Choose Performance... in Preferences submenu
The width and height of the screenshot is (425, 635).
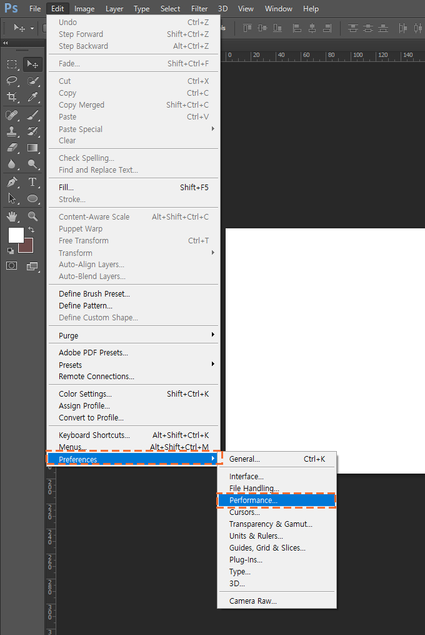coord(277,500)
